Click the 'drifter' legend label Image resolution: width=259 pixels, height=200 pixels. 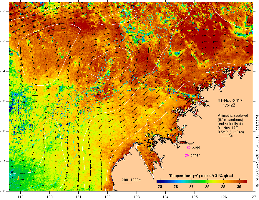pos(195,155)
